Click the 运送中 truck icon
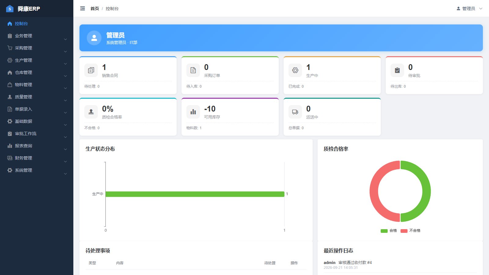Viewport: 489px width, 275px height. tap(295, 112)
